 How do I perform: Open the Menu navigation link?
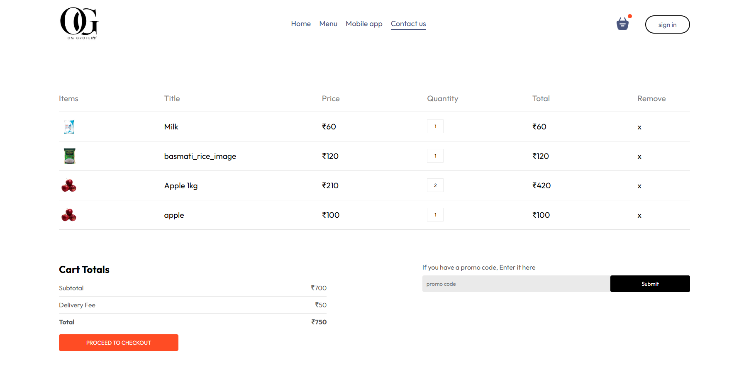click(x=328, y=24)
